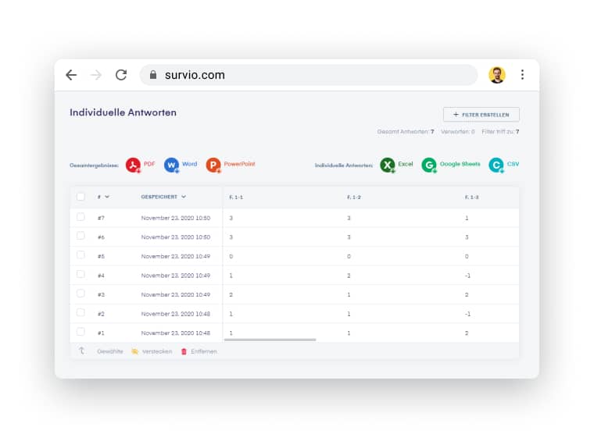Sort by the Gespeichert column chevron
The width and height of the screenshot is (594, 445).
click(x=184, y=197)
